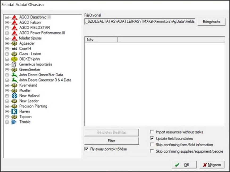
Task: Select the Kverneland label
Action: pyautogui.click(x=28, y=85)
